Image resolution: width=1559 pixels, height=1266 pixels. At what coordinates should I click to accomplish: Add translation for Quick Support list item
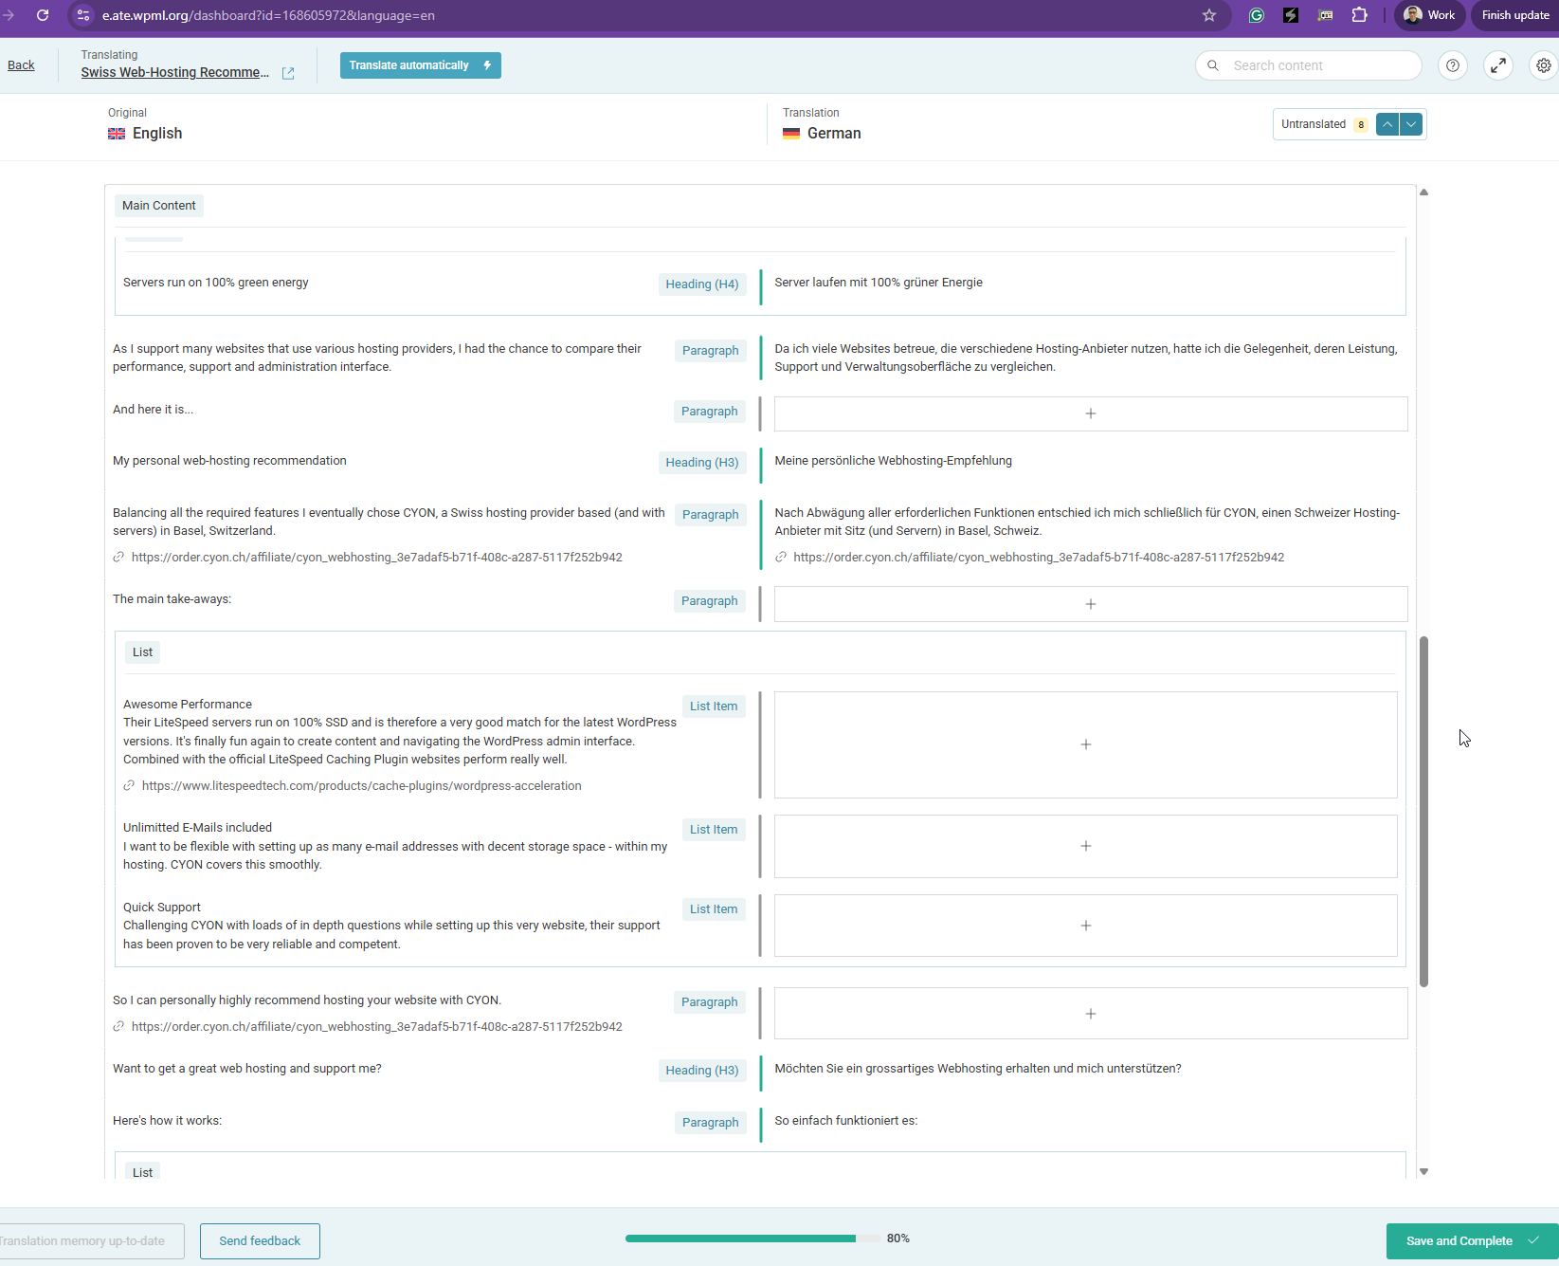1086,926
